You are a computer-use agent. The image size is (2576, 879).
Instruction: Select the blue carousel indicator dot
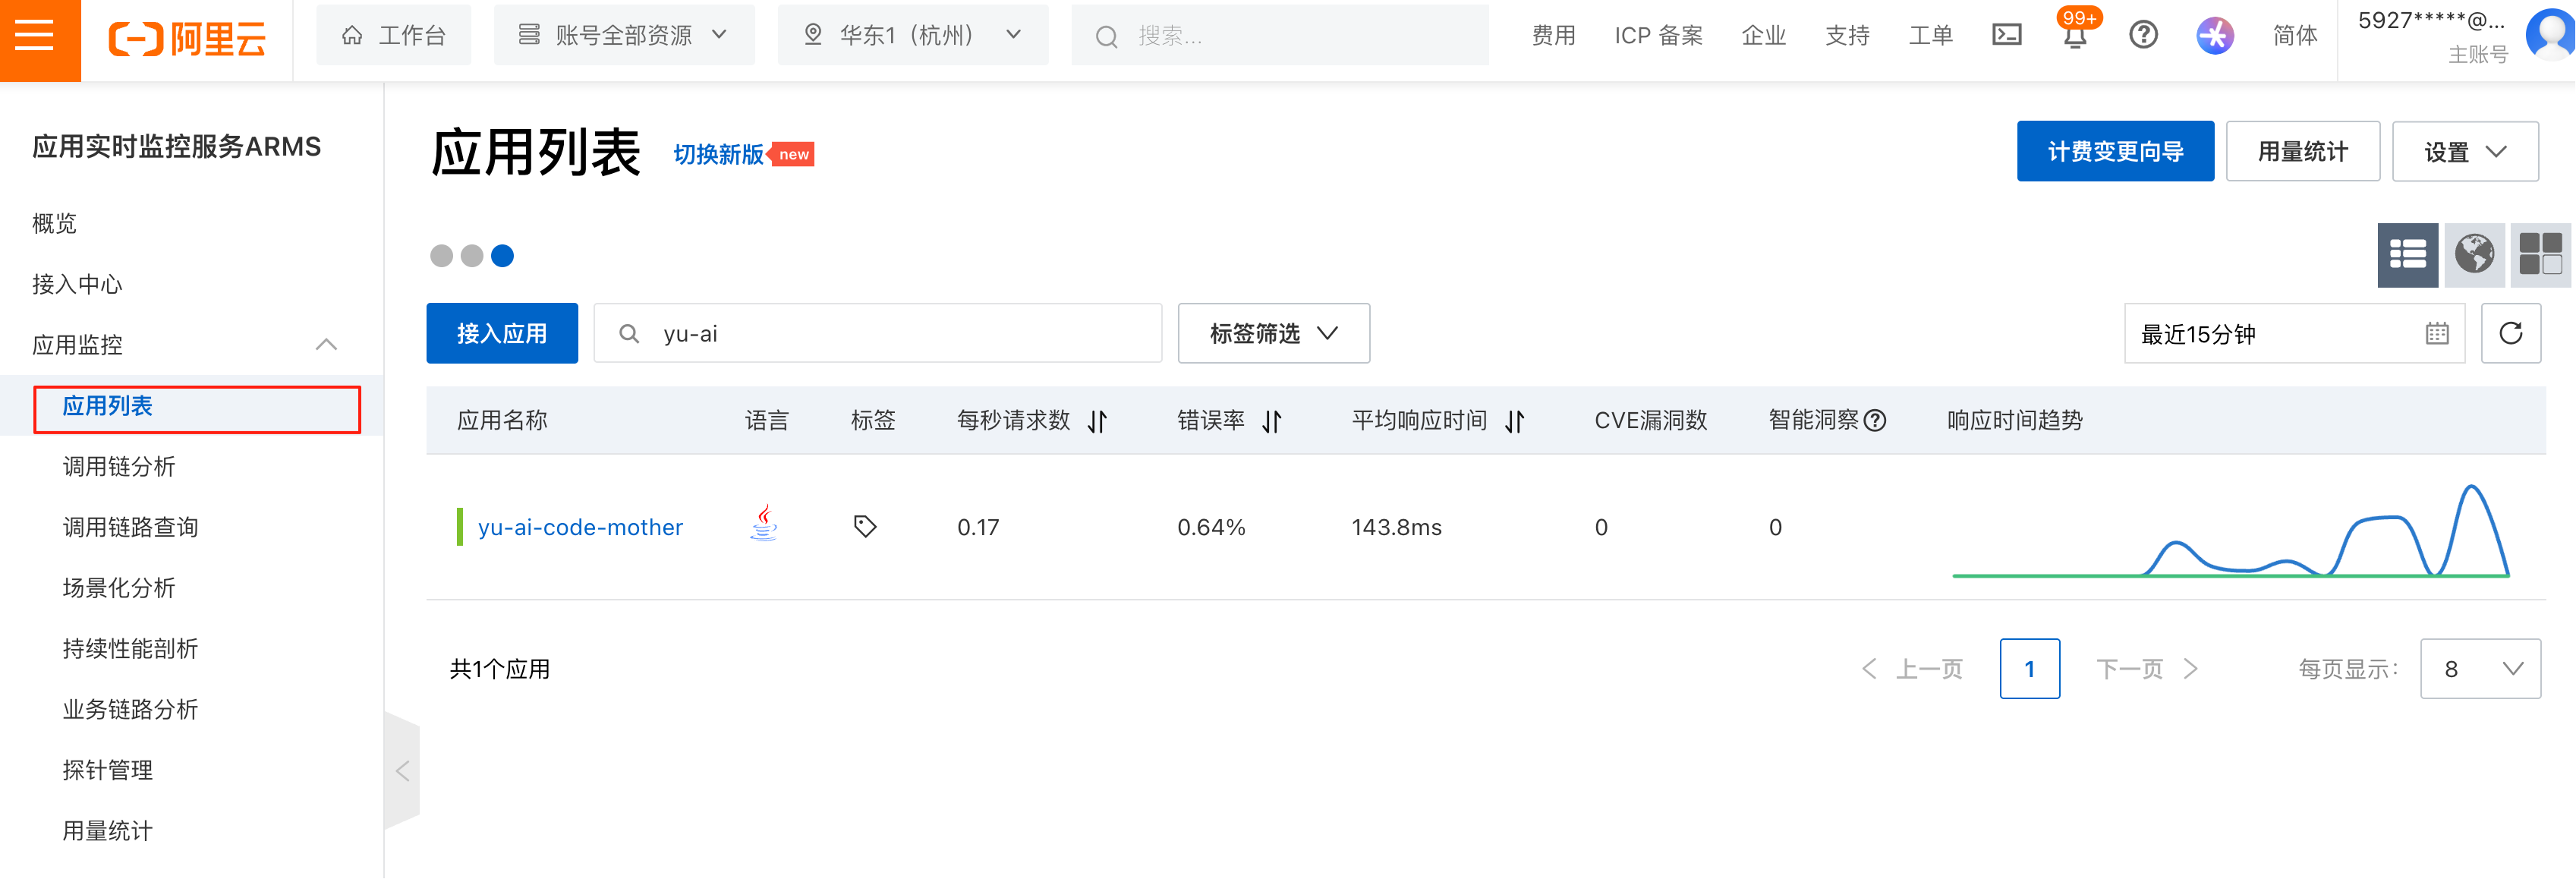pos(503,256)
